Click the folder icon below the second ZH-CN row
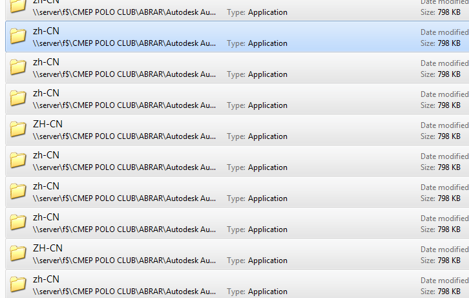This screenshot has width=469, height=298. tap(18, 284)
